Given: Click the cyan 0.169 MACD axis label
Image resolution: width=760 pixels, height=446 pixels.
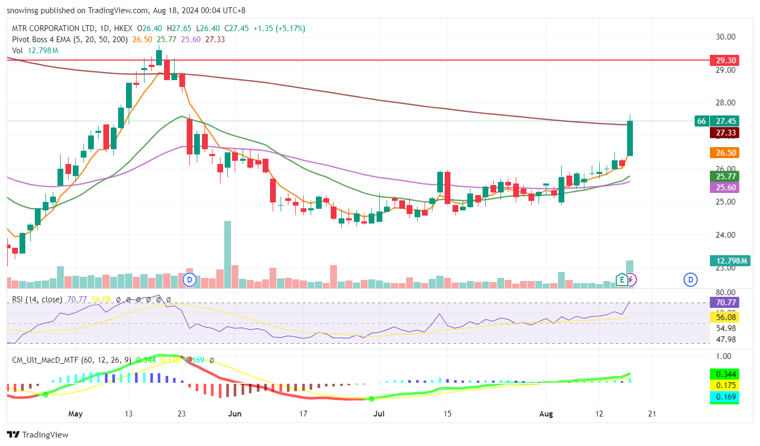Looking at the screenshot, I should pos(725,397).
